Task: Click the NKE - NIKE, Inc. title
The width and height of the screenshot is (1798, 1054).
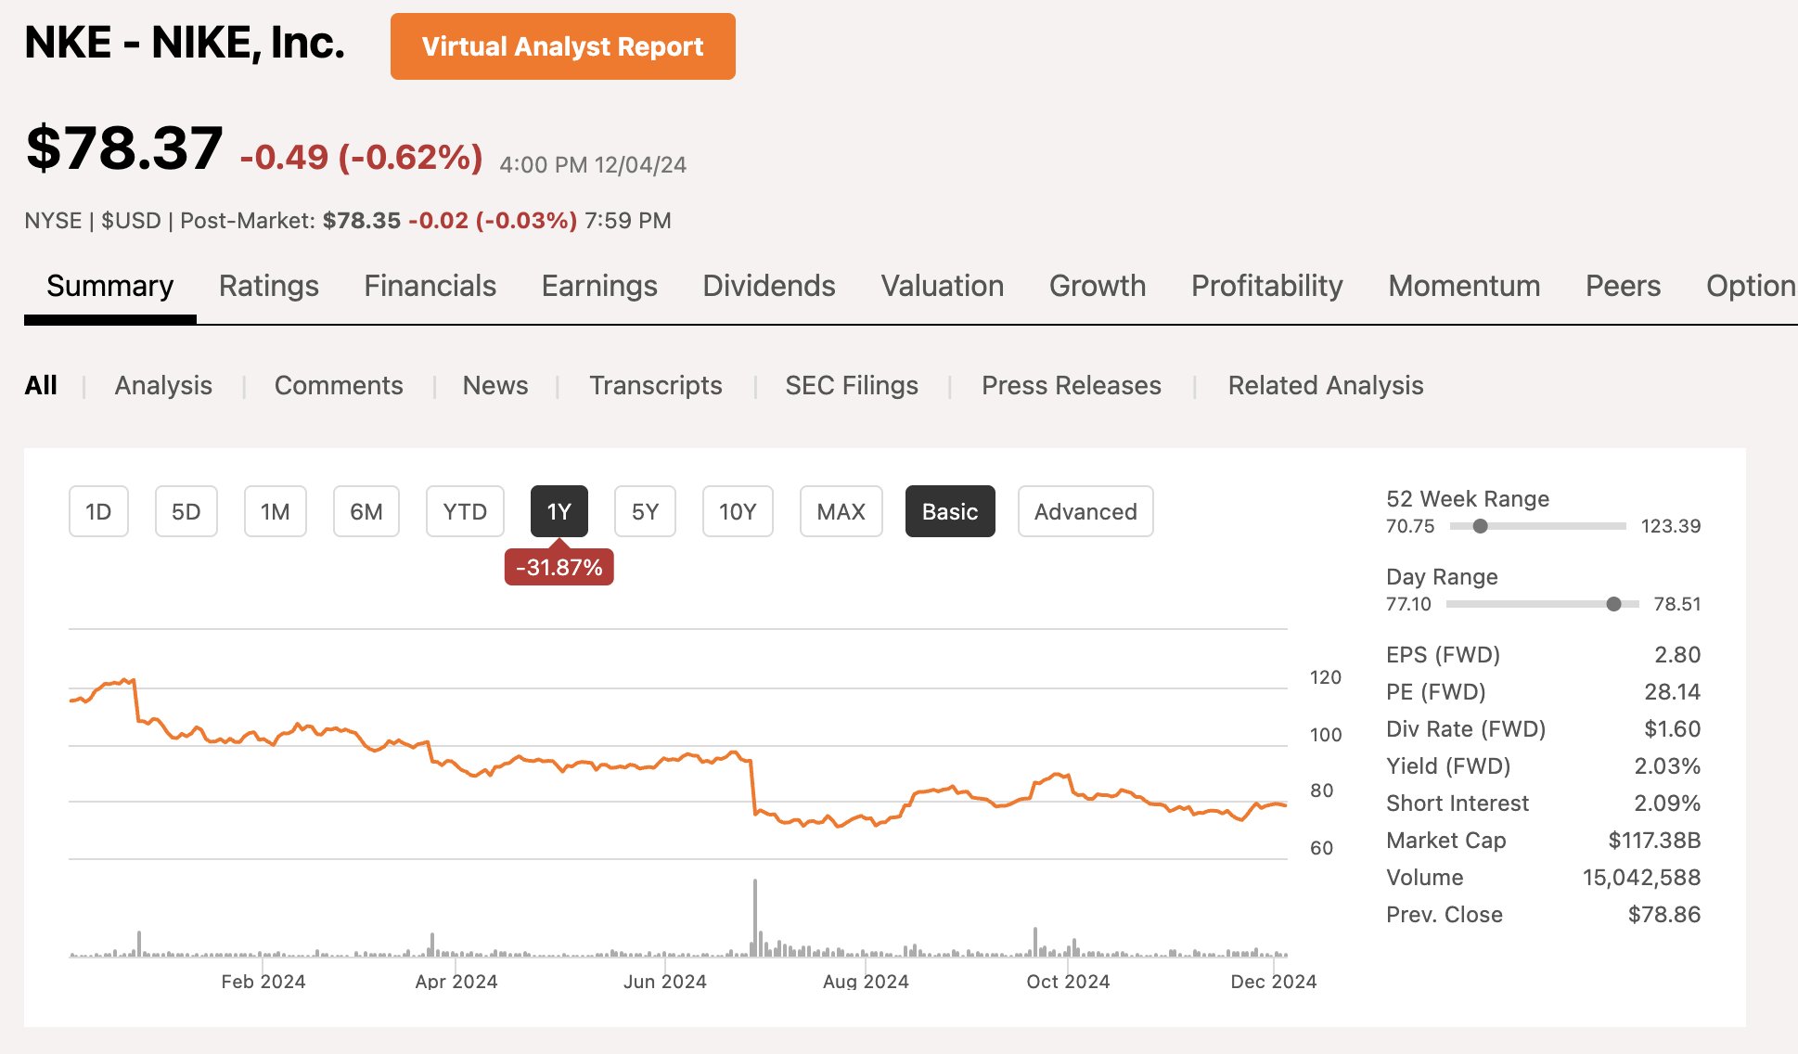Action: 185,43
